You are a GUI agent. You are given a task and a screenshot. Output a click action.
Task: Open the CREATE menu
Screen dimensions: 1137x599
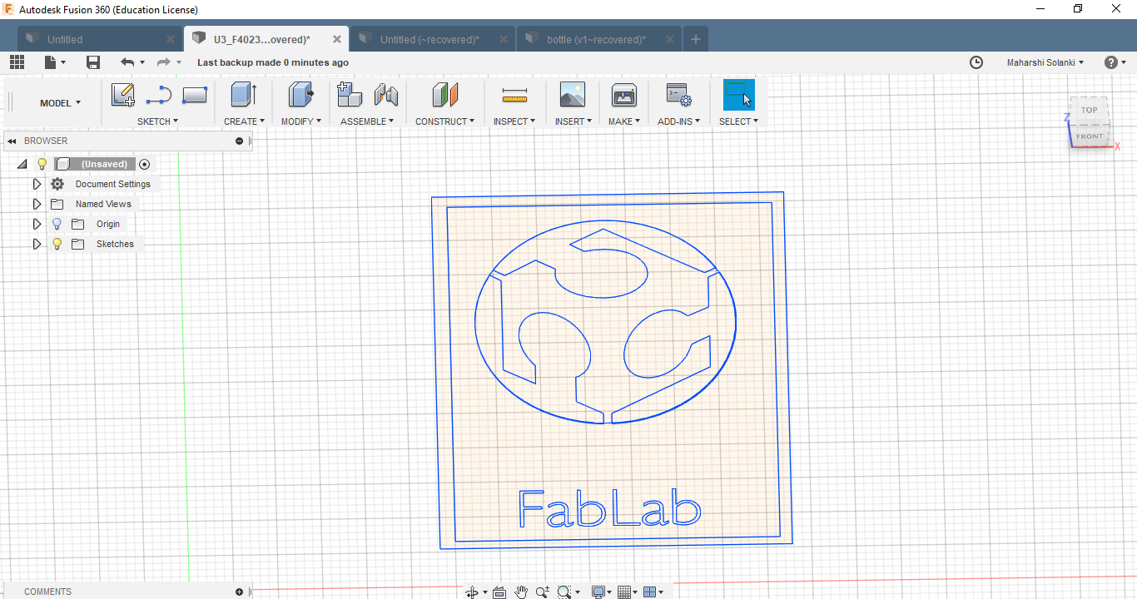point(244,121)
